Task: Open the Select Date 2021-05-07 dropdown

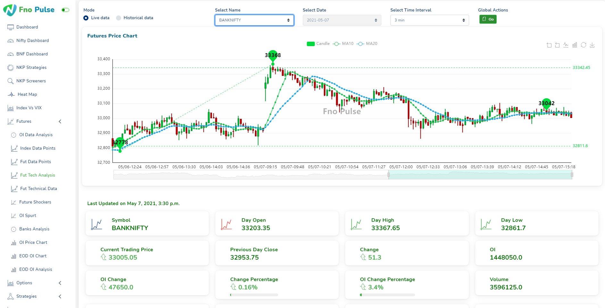Action: tap(342, 20)
